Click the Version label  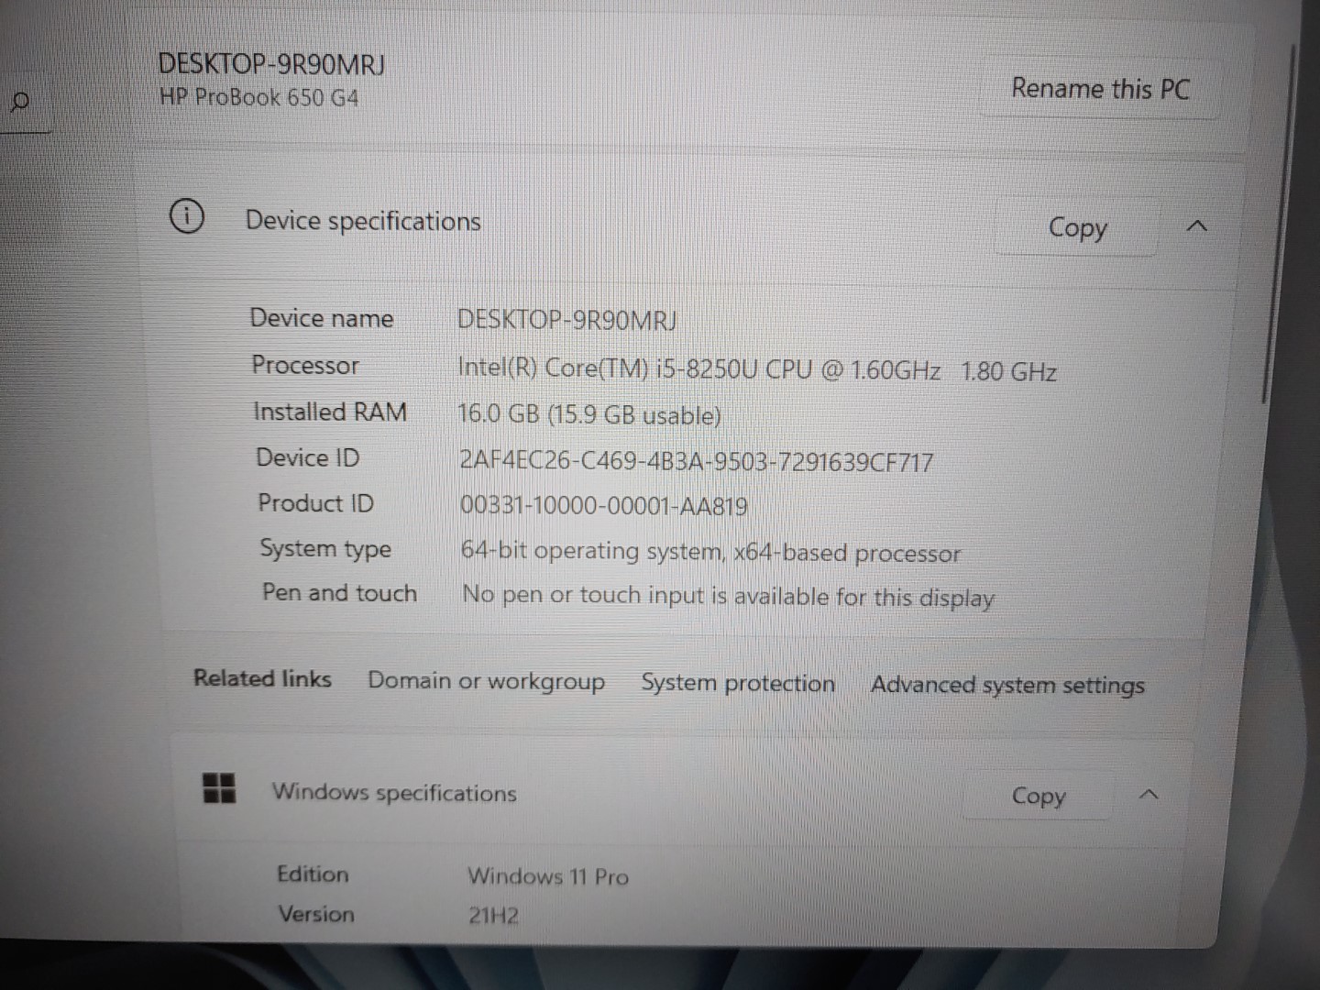tap(316, 914)
